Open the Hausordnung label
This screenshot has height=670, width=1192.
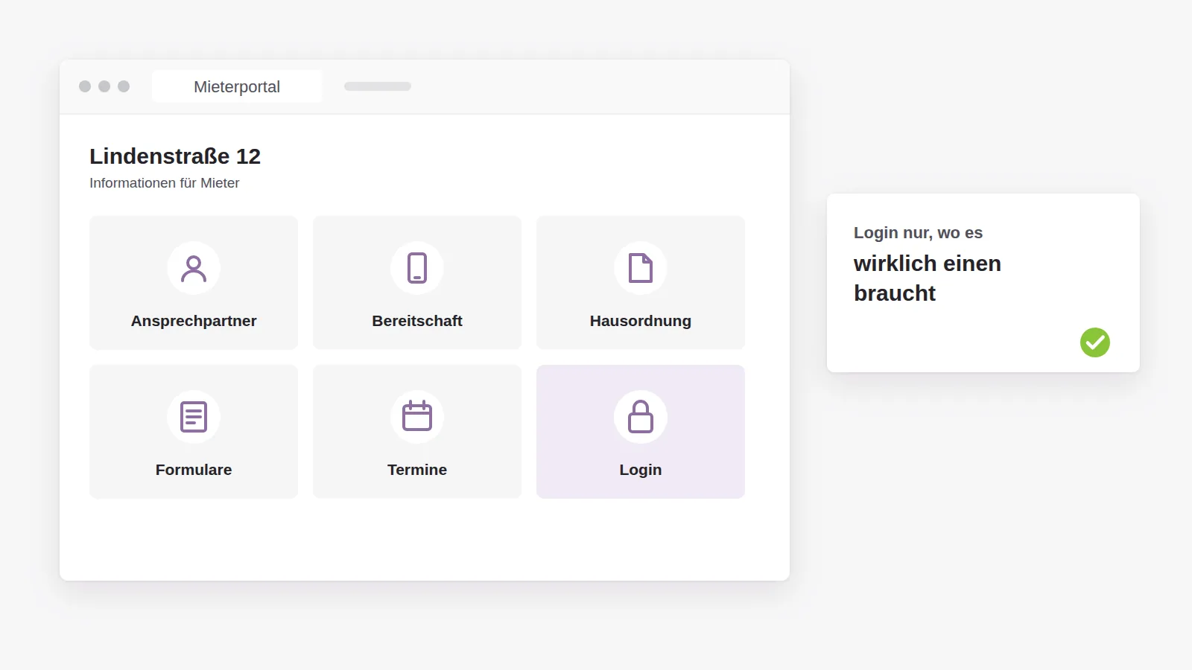pyautogui.click(x=641, y=321)
